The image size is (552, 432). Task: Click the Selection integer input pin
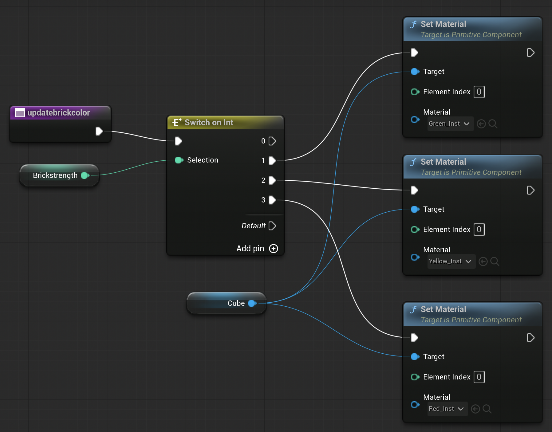pyautogui.click(x=179, y=160)
